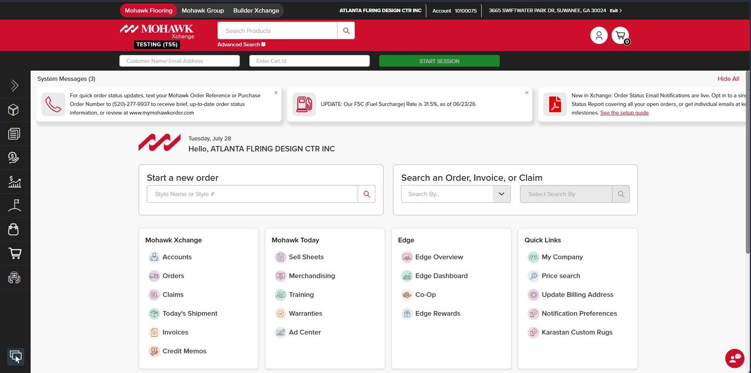Click the product search magnifier button
This screenshot has height=373, width=751.
click(x=346, y=31)
